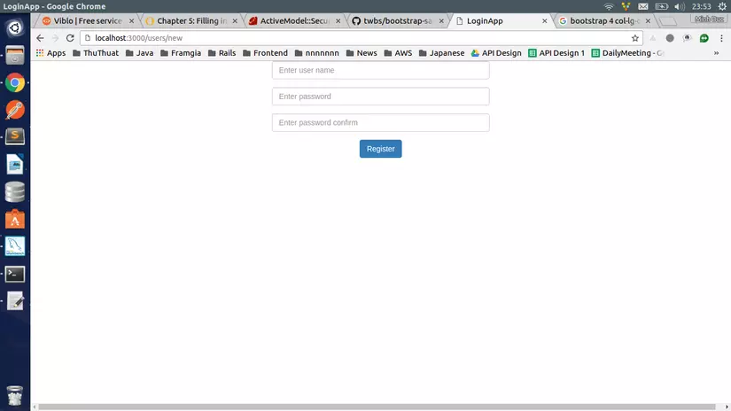This screenshot has width=731, height=411.
Task: Open the Apps grid shortcut
Action: click(x=51, y=53)
